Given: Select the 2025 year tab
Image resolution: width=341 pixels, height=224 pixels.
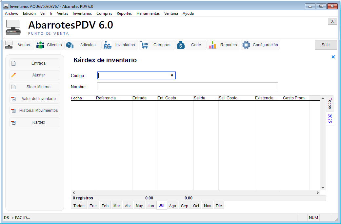Looking at the screenshot, I should 330,118.
